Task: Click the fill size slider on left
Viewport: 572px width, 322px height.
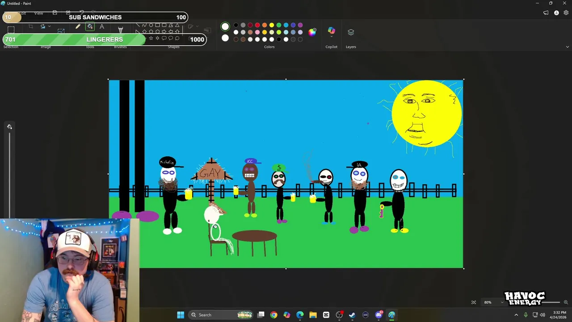Action: [x=9, y=174]
